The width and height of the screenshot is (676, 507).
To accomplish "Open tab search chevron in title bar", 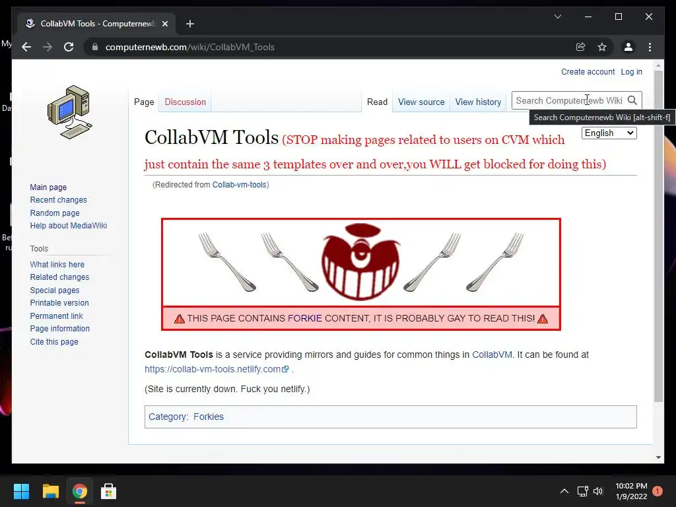I will [557, 17].
